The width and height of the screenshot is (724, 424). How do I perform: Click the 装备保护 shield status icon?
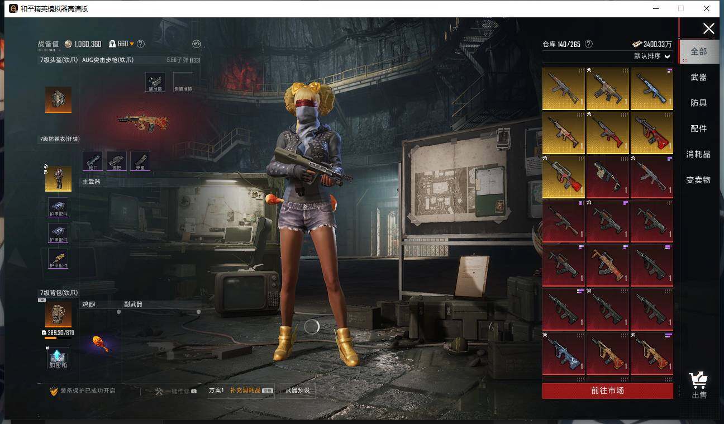[x=54, y=391]
